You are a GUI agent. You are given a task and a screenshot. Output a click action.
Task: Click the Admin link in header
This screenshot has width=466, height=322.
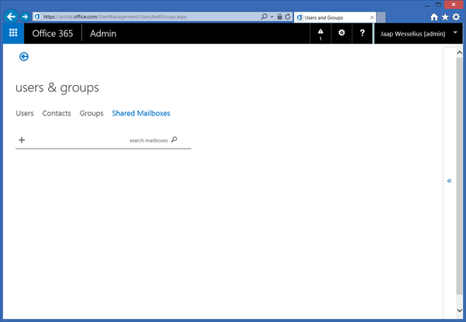(x=103, y=33)
